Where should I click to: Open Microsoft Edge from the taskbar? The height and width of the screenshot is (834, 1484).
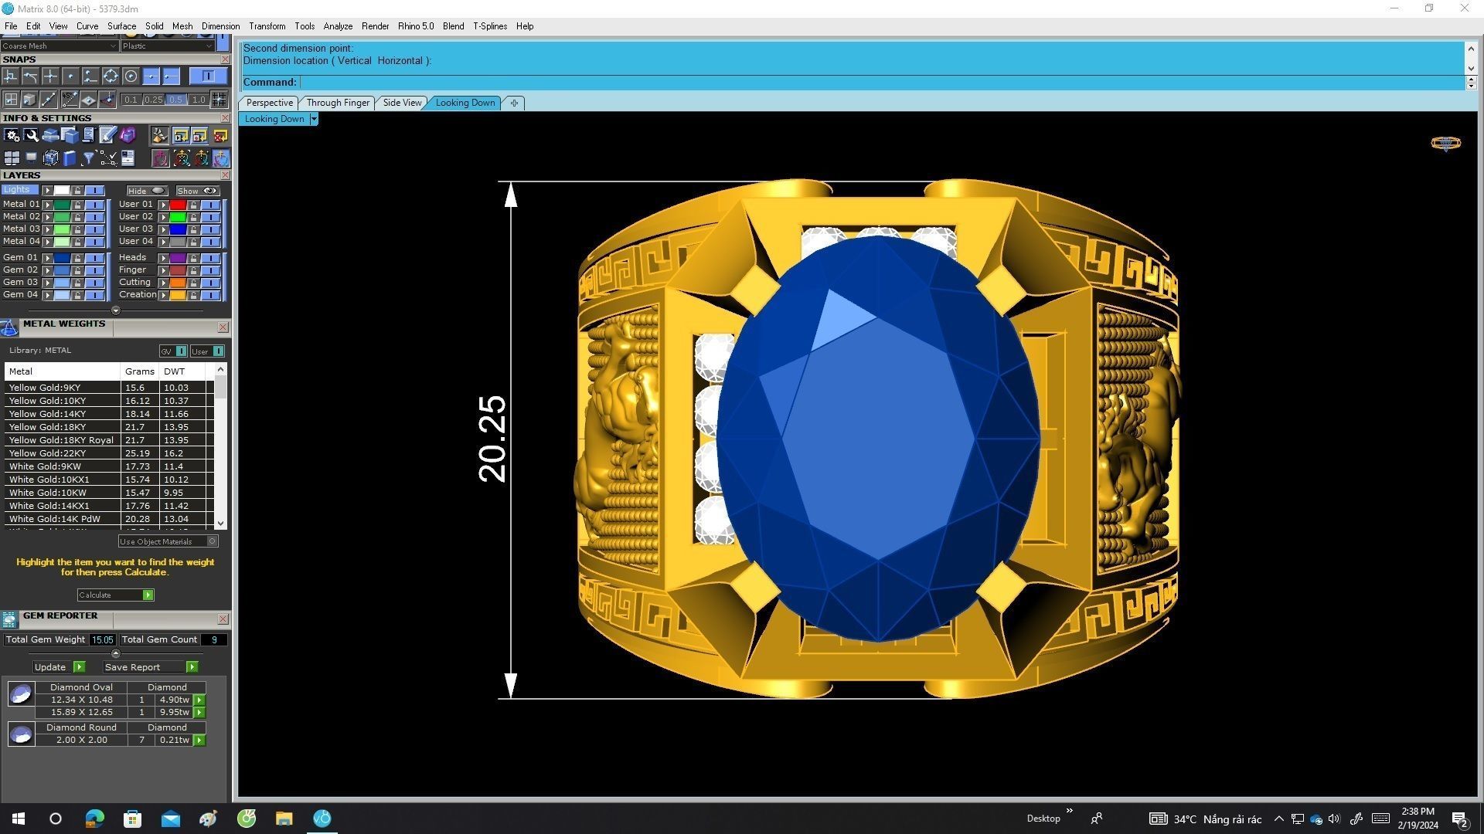tap(94, 819)
